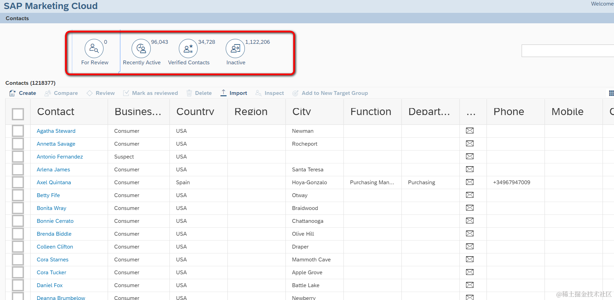Click the email icon in Brenda Biddle row
Screen dimensions: 614x300
[470, 234]
